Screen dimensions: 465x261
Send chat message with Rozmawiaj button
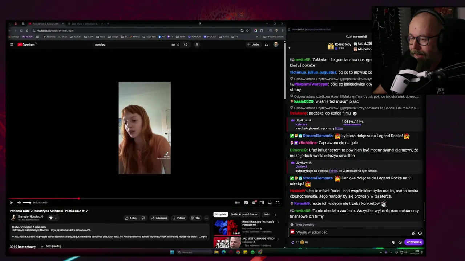(414, 242)
